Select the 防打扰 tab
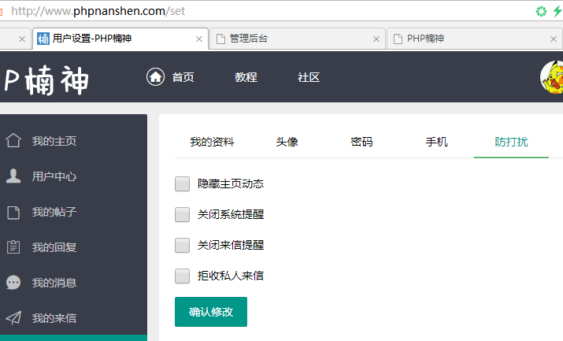This screenshot has width=563, height=341. (511, 142)
